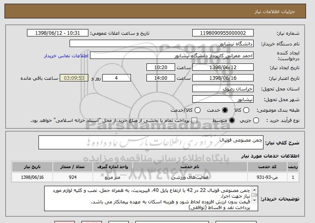Choose جزیی purchase process type

coord(256,121)
